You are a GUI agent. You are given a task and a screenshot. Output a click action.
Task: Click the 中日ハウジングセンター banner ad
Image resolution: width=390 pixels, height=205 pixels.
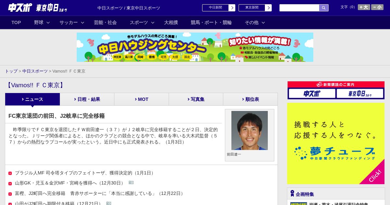195,47
